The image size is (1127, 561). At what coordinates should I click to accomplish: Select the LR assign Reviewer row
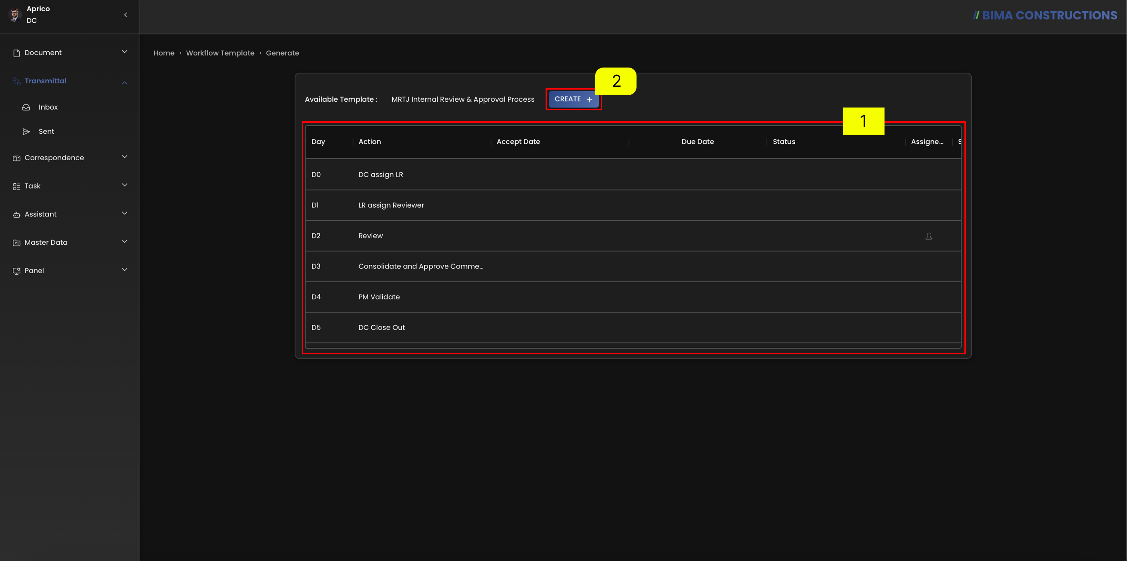click(633, 205)
